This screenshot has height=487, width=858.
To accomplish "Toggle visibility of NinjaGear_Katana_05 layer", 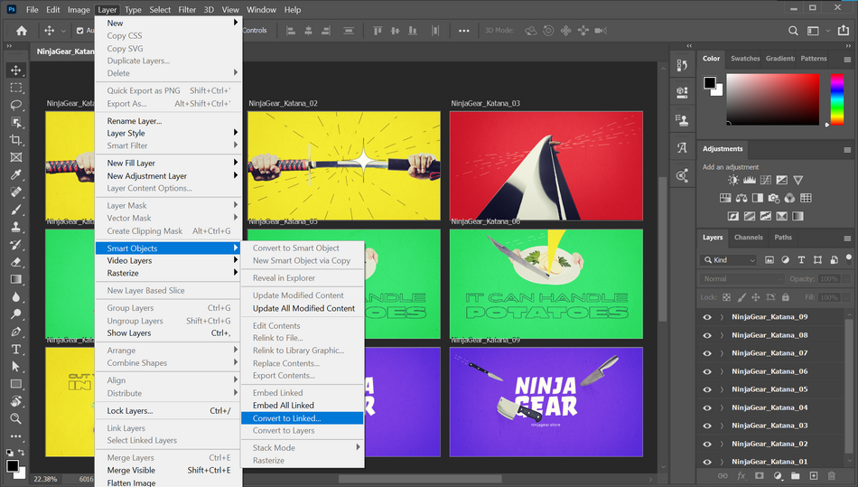I will click(x=707, y=389).
